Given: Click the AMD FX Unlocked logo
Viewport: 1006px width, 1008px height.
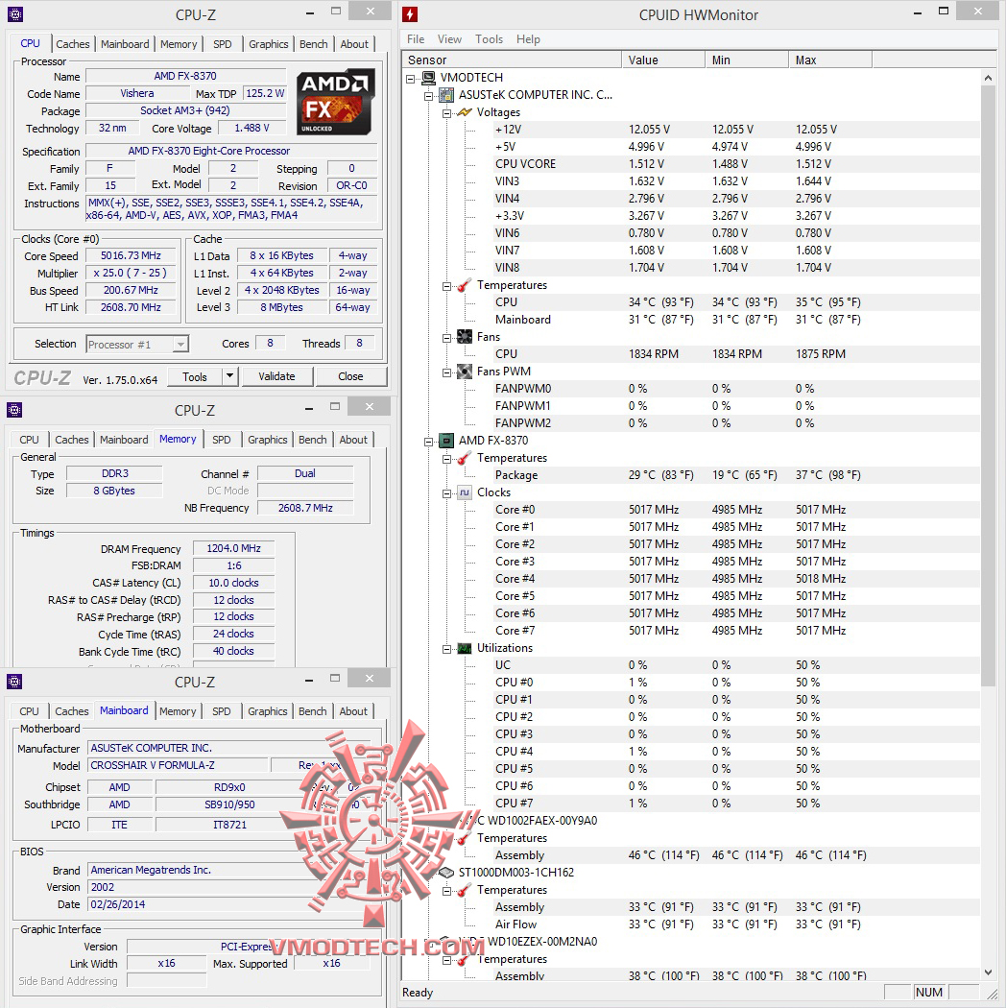Looking at the screenshot, I should pyautogui.click(x=335, y=102).
